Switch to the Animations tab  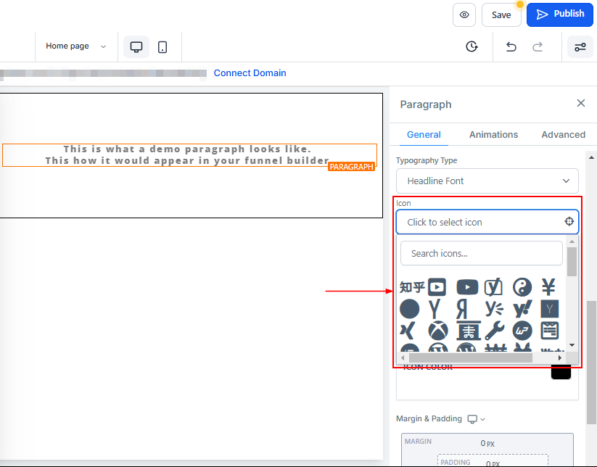coord(493,134)
